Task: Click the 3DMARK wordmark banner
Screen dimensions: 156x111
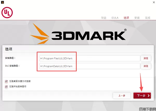Action: [89, 35]
